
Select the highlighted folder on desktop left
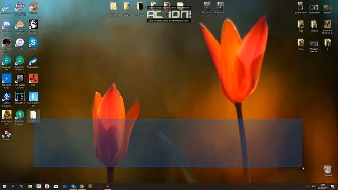coord(33,116)
